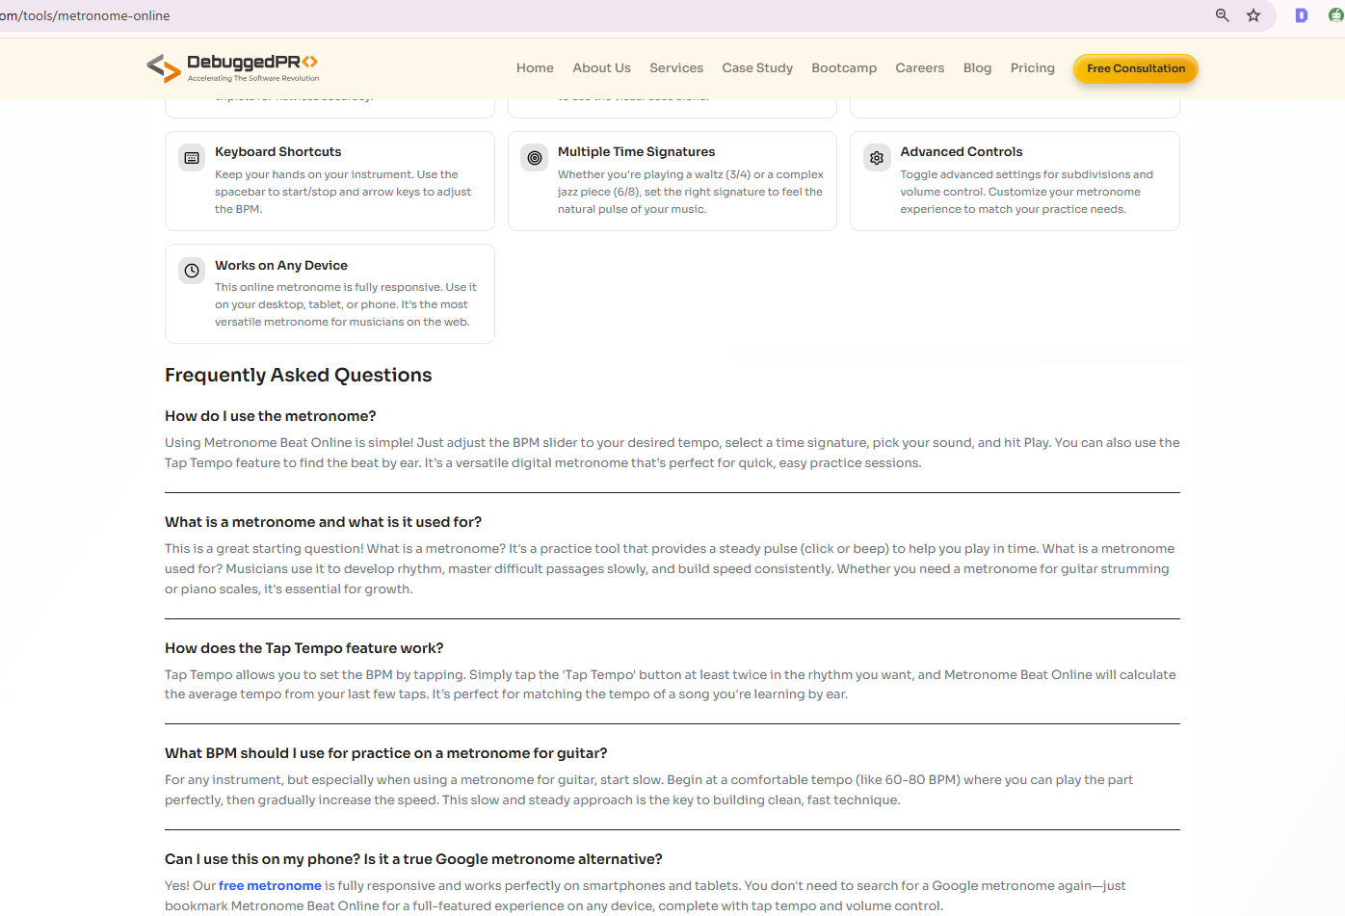Open the browser zoom magnifier icon

click(x=1223, y=15)
